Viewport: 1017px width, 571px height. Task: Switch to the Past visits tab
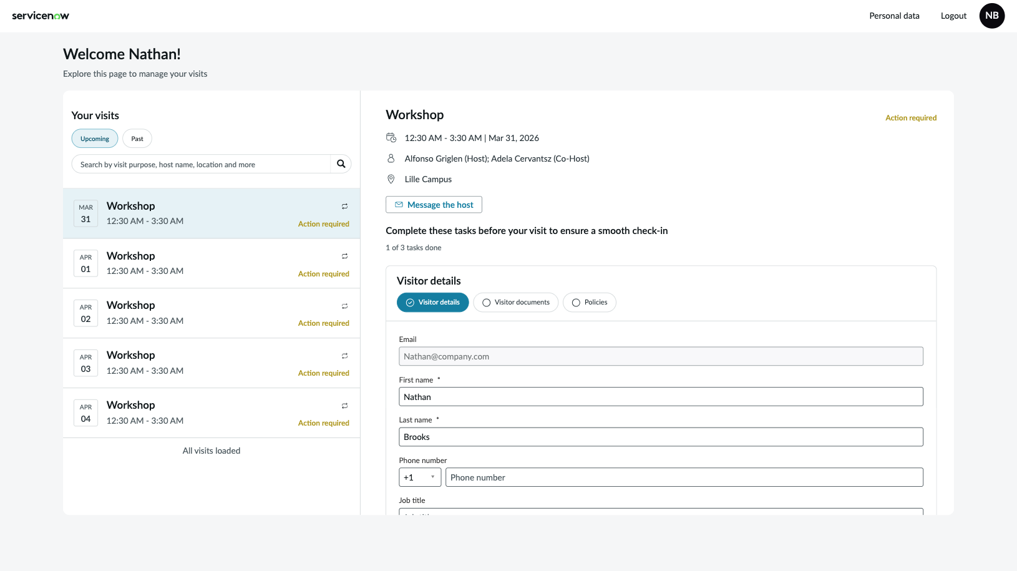(x=137, y=139)
